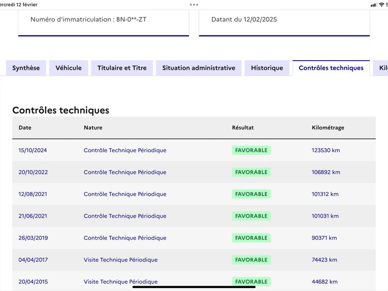Viewport: 388px width, 291px height.
Task: Open the Véhicule tab
Action: coord(68,68)
